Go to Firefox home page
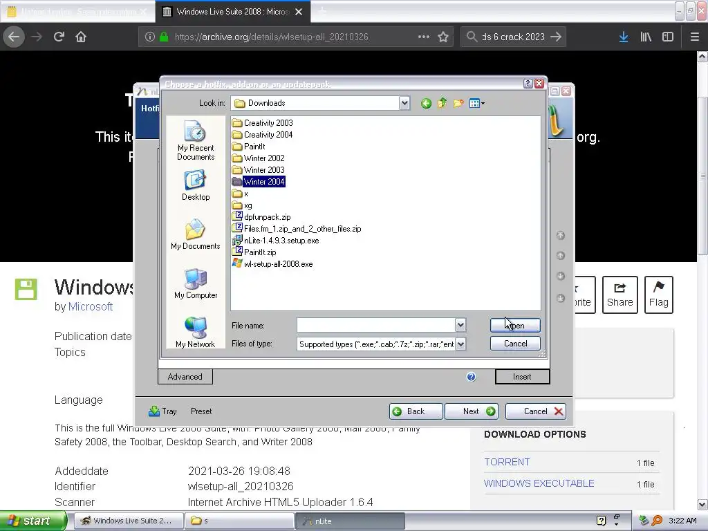This screenshot has width=708, height=531. (81, 37)
